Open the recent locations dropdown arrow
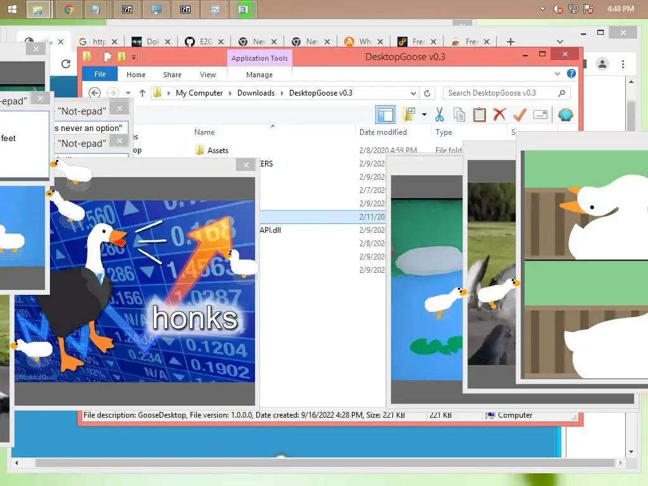 click(128, 93)
